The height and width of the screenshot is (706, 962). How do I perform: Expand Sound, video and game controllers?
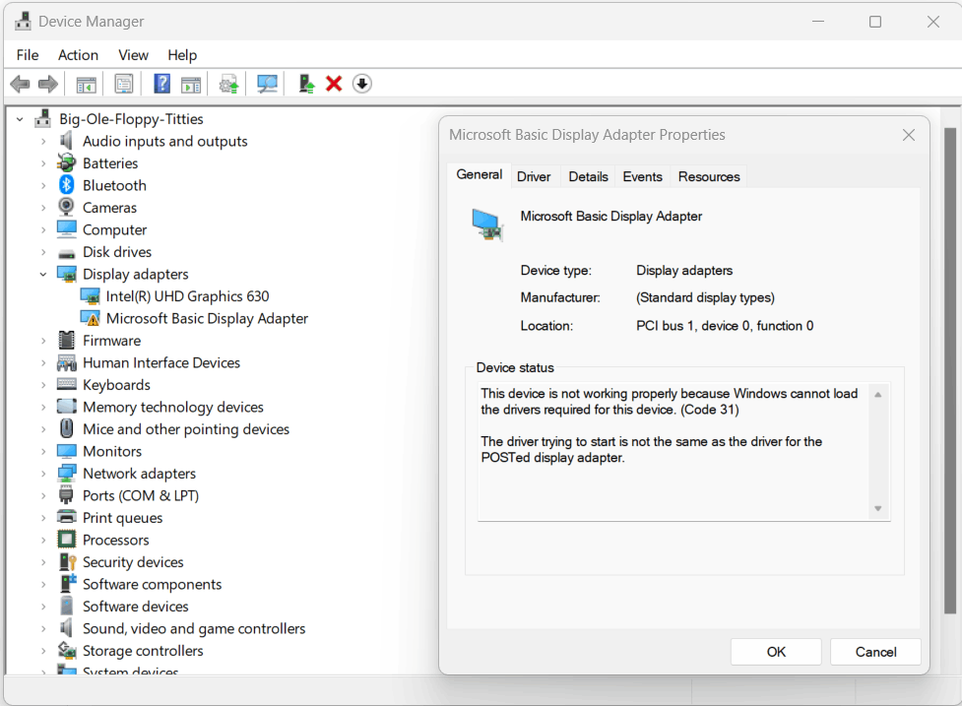(43, 629)
